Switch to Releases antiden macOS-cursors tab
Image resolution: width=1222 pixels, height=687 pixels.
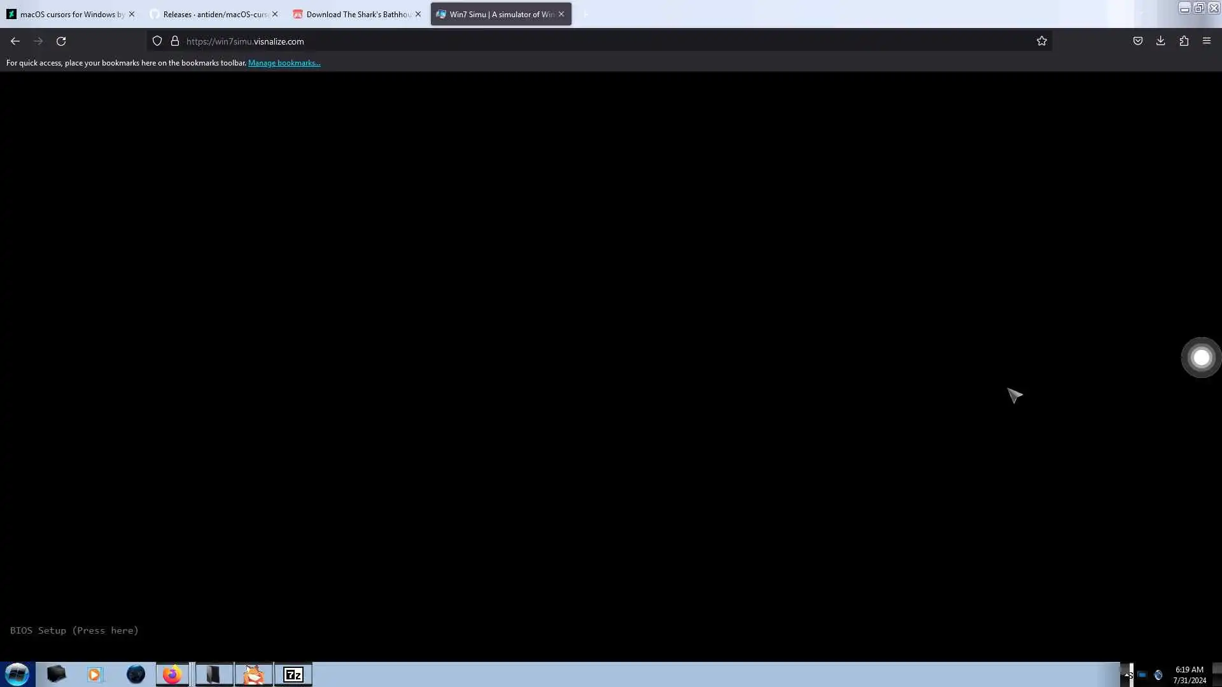tap(210, 14)
